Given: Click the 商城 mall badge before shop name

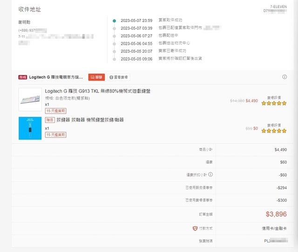Looking at the screenshot, I should (22, 77).
